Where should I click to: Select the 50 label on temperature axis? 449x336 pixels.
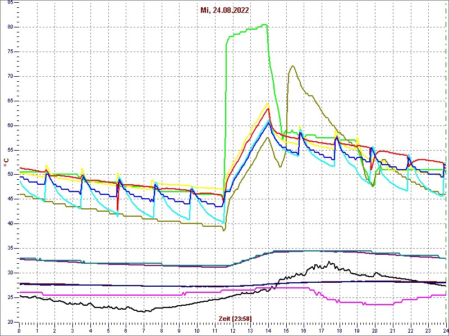[10, 175]
